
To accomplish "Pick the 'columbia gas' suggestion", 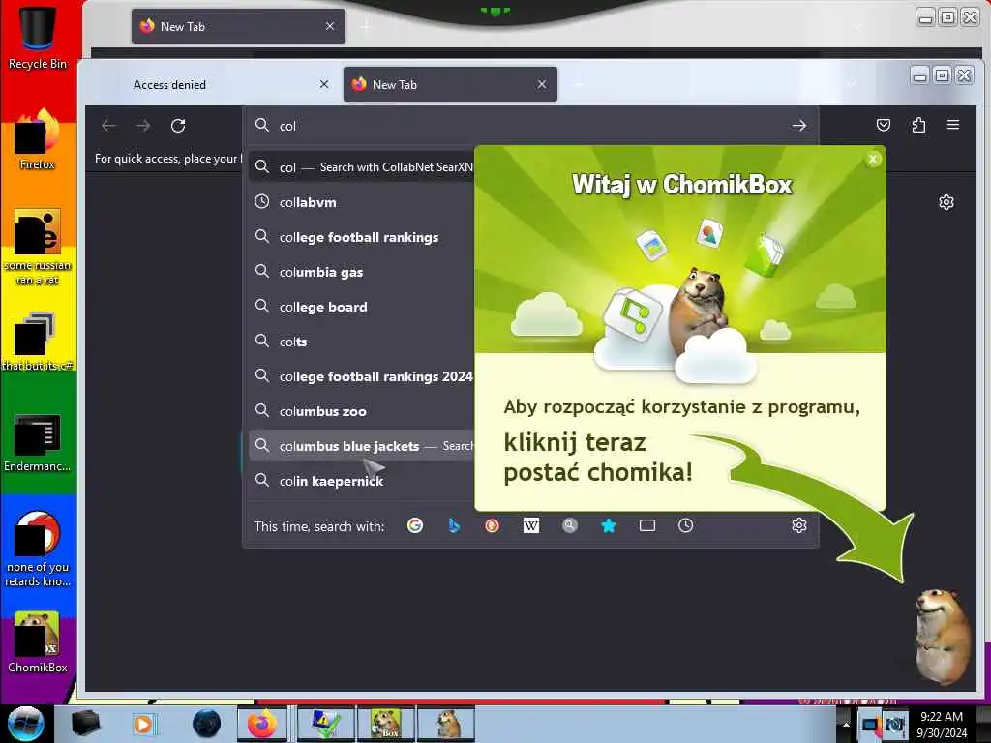I will click(364, 272).
